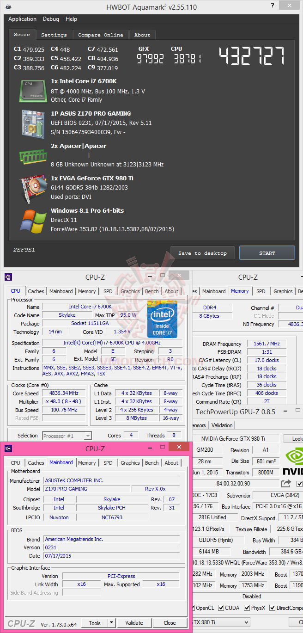Click the Close button in CPU-Z Mainboard window
Image resolution: width=303 pixels, height=633 pixels.
(x=170, y=623)
